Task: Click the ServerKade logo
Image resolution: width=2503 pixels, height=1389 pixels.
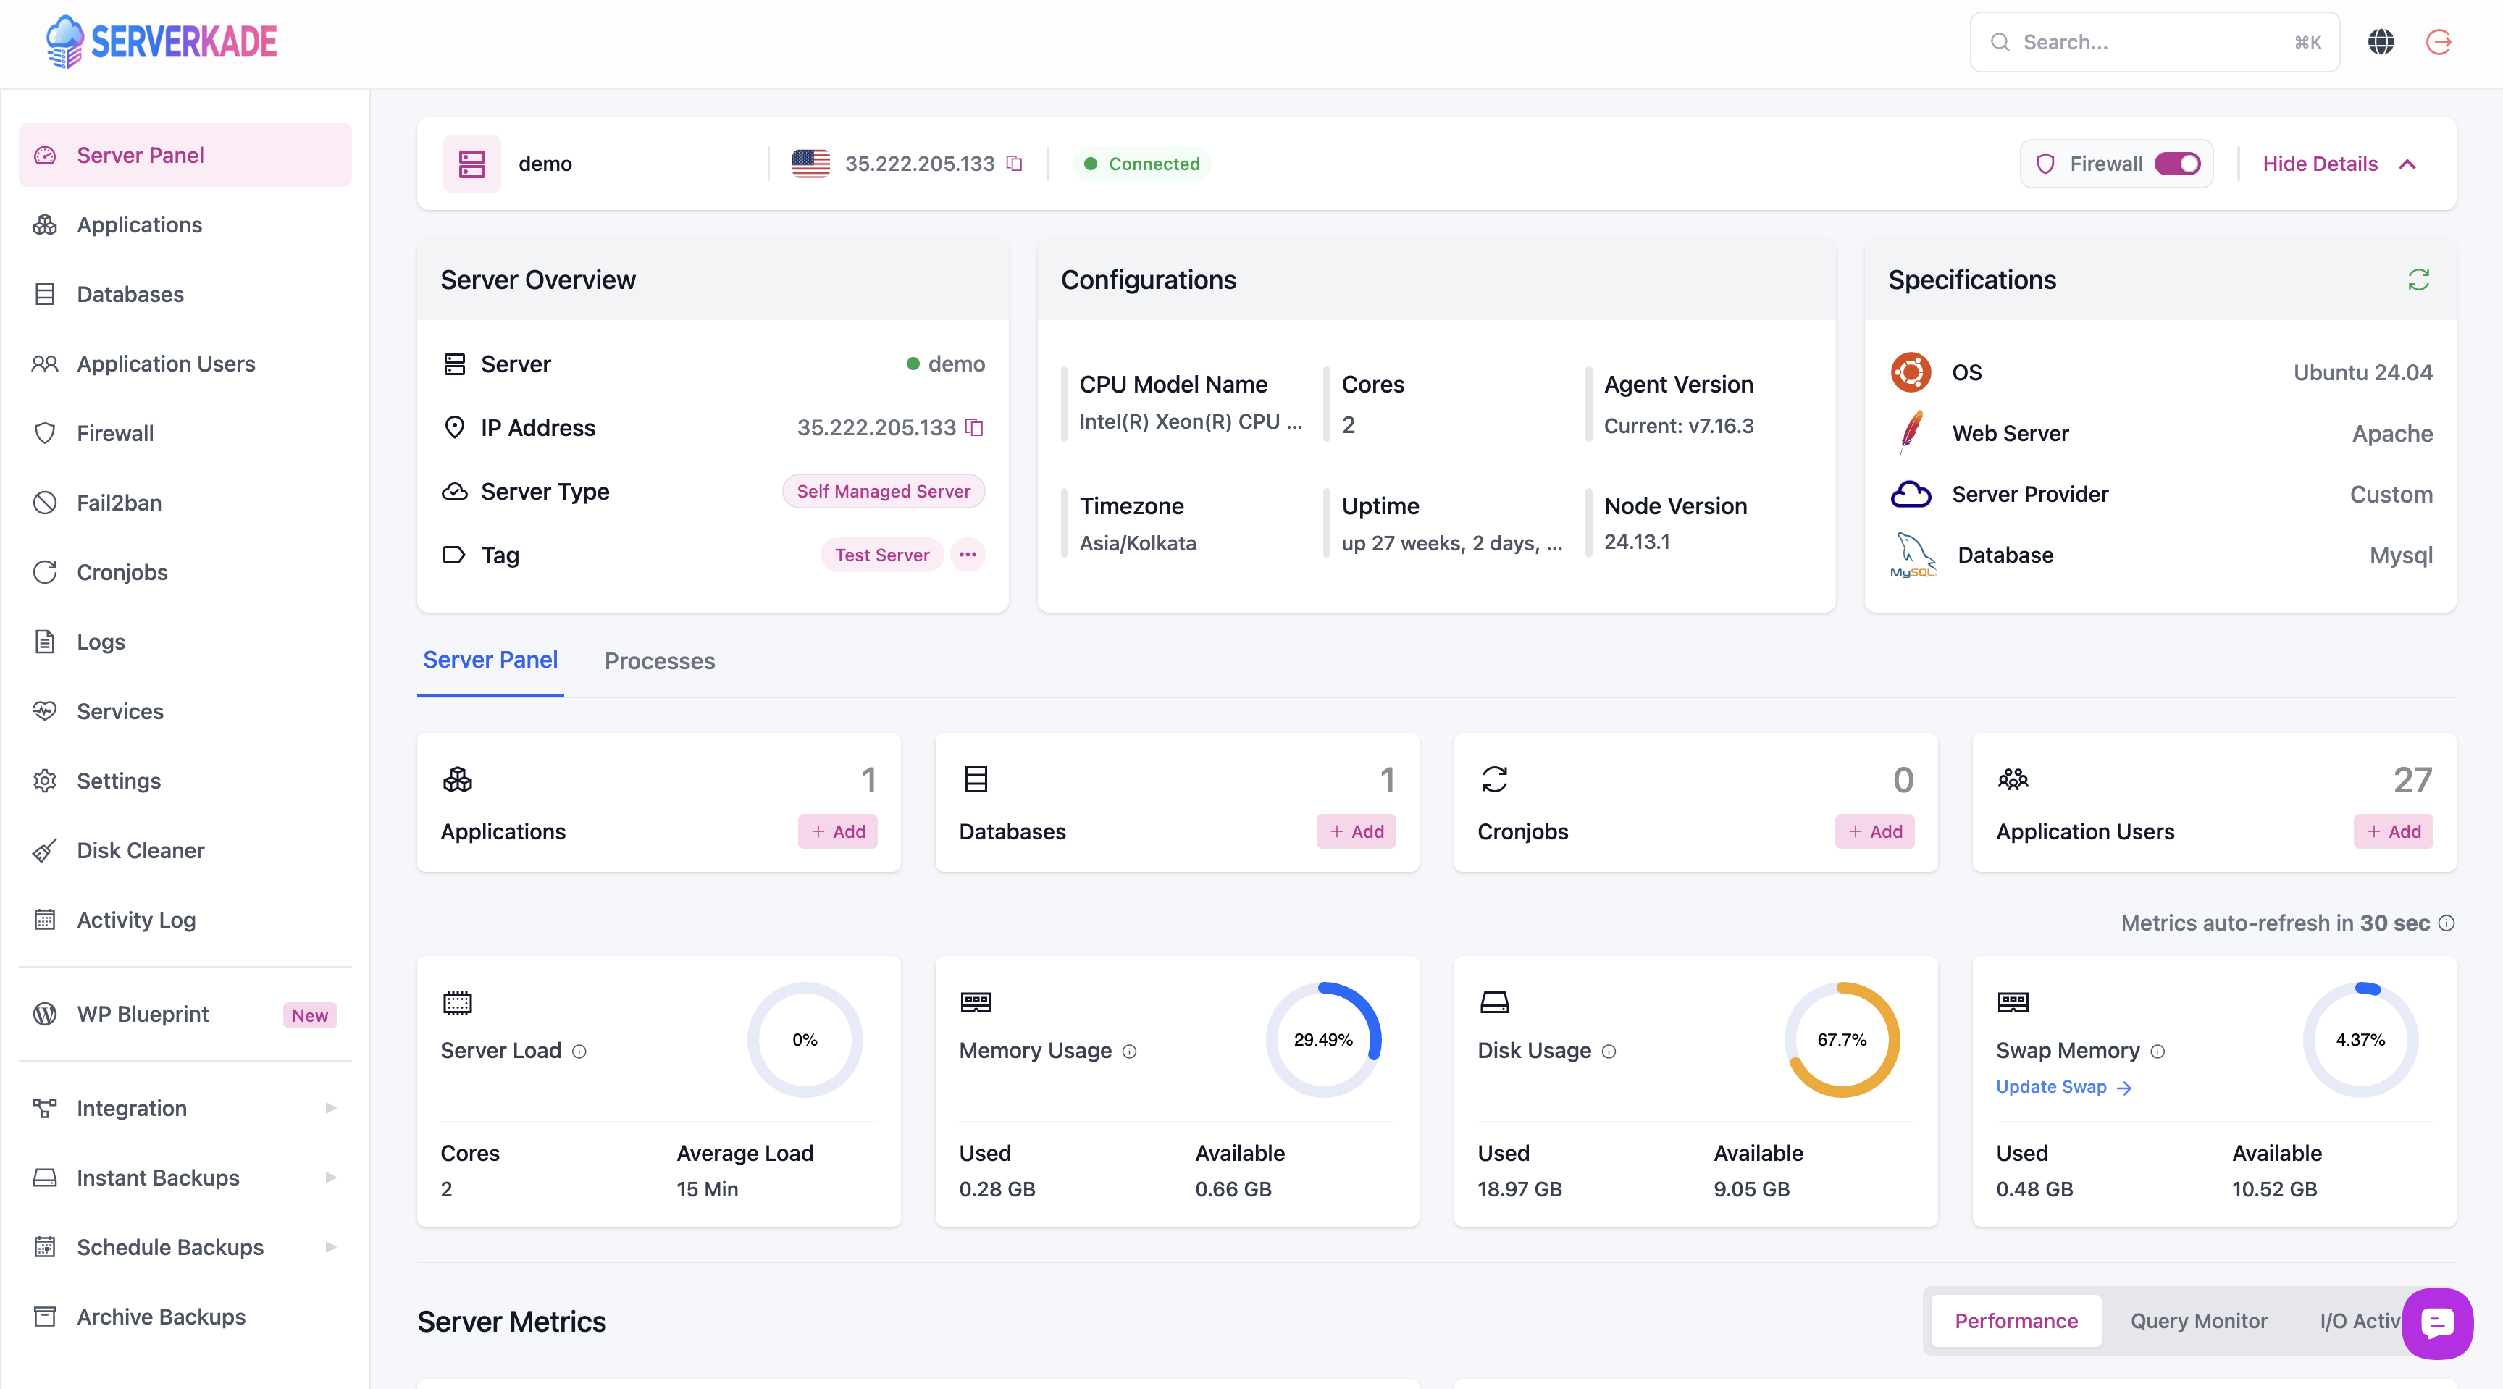Action: point(162,42)
